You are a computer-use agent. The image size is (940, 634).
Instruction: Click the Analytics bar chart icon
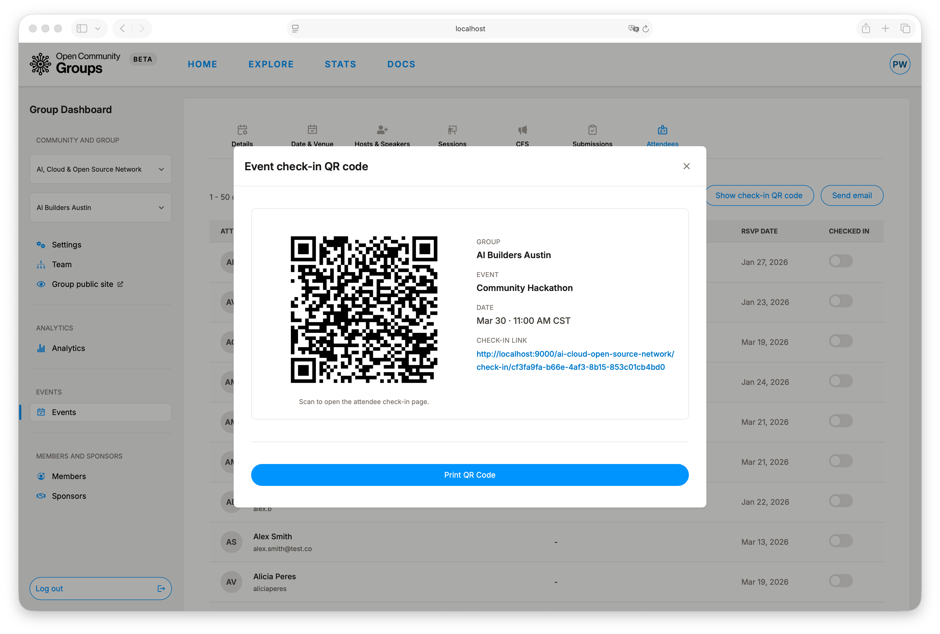[41, 348]
